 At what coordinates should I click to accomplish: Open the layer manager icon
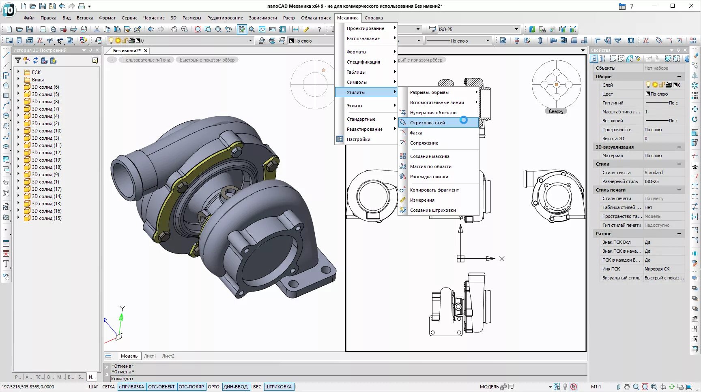99,40
